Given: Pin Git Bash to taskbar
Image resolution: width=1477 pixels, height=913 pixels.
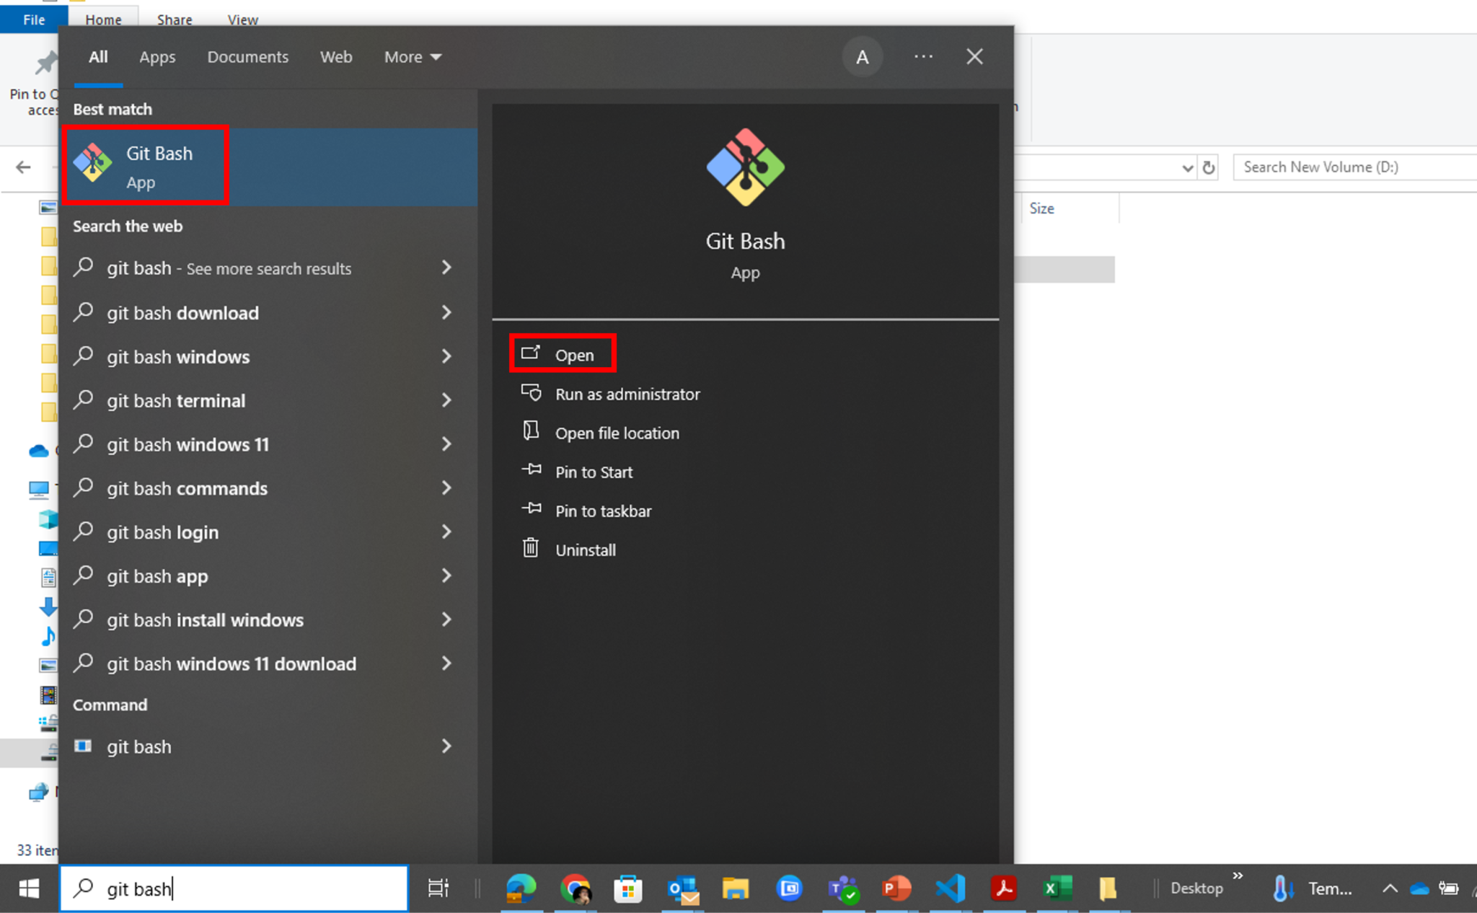Looking at the screenshot, I should coord(603,511).
